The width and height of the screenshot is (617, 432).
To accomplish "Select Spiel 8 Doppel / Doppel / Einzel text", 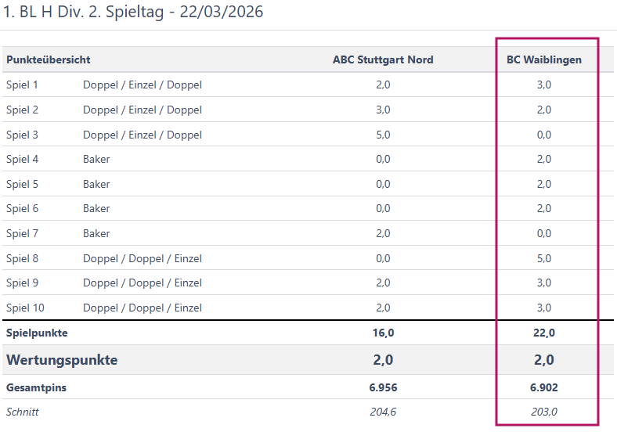I will 143,258.
